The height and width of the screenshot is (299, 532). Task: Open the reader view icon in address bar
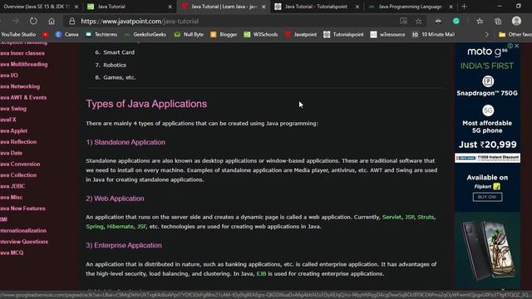[x=403, y=21]
